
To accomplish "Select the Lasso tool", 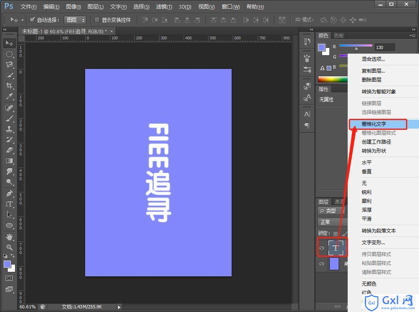I will [x=9, y=65].
